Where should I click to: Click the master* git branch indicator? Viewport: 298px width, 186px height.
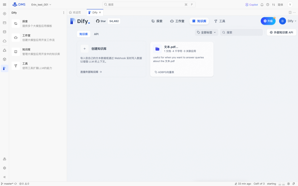(7, 184)
